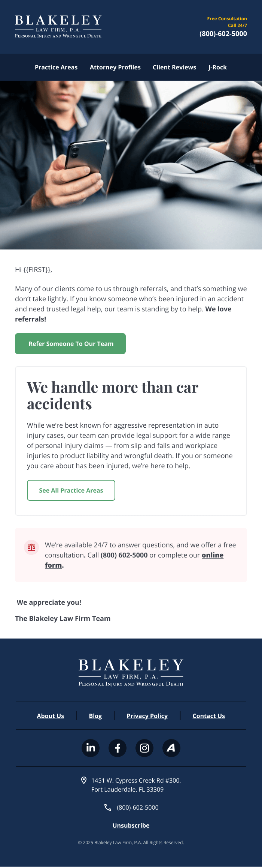Visit the Privacy Policy link

[147, 716]
